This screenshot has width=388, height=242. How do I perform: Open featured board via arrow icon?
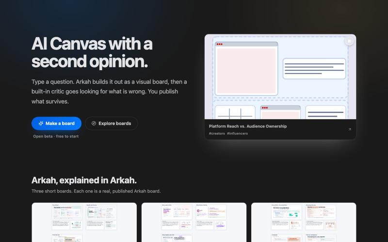[x=350, y=129]
